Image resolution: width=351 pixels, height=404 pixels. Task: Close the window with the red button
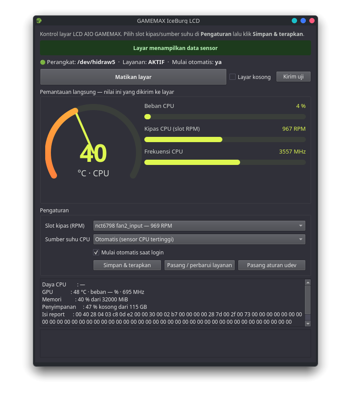[312, 21]
